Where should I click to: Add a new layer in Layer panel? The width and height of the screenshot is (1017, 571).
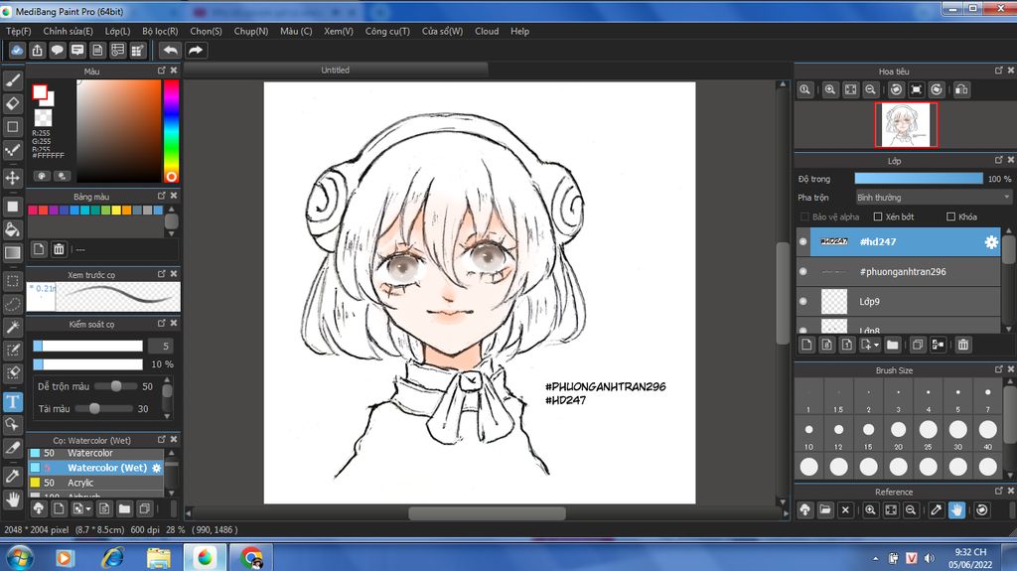pos(806,346)
